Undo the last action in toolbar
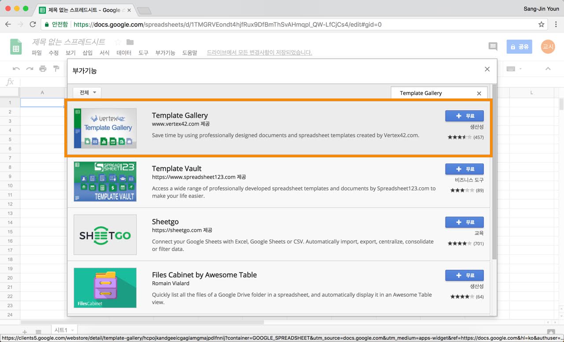564x342 pixels. (16, 69)
